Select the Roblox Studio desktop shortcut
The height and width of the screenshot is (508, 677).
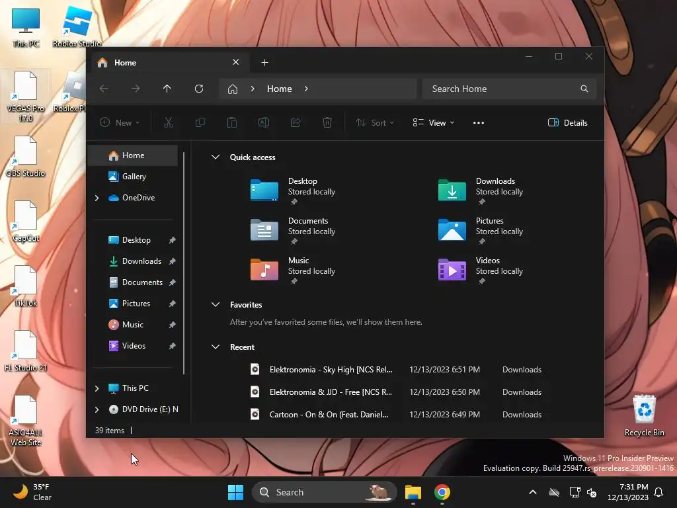77,27
